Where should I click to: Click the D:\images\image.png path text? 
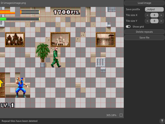click(13, 3)
